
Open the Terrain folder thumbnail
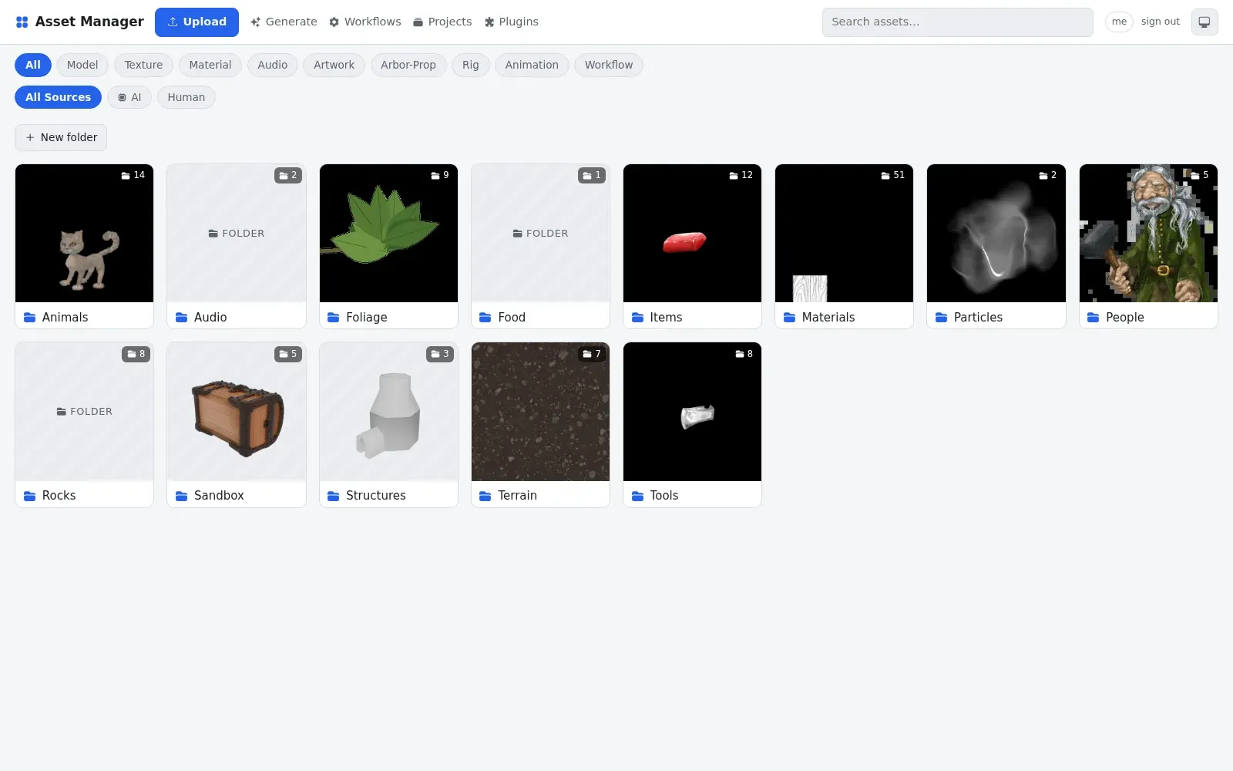point(540,412)
